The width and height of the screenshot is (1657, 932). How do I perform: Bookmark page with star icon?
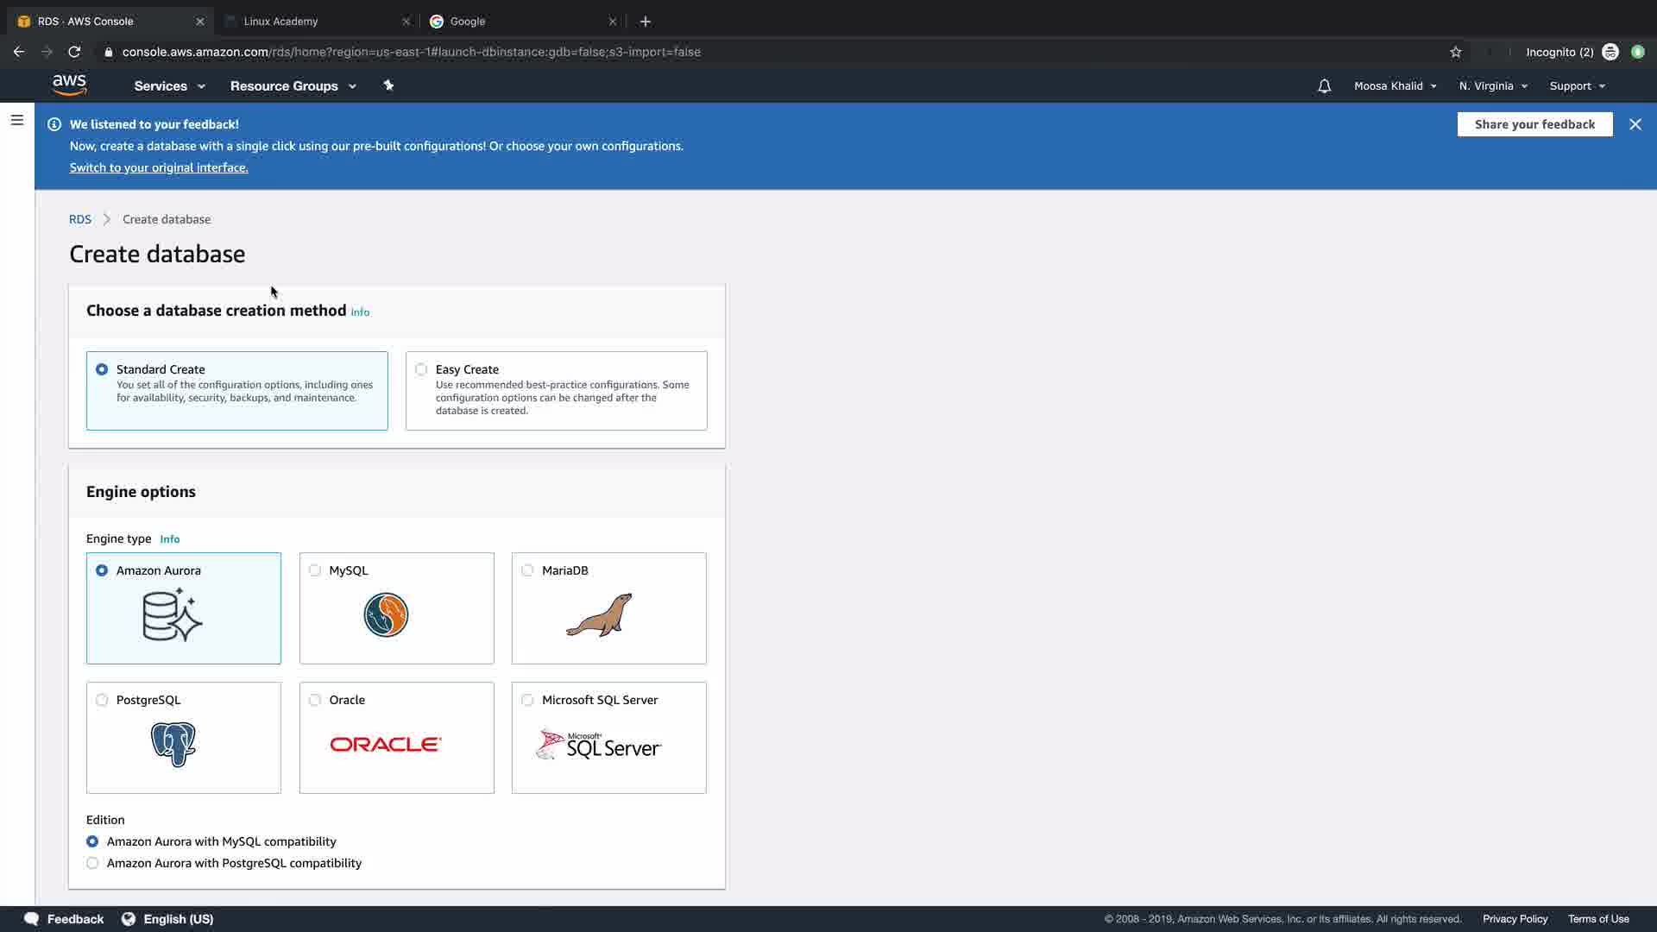1456,52
